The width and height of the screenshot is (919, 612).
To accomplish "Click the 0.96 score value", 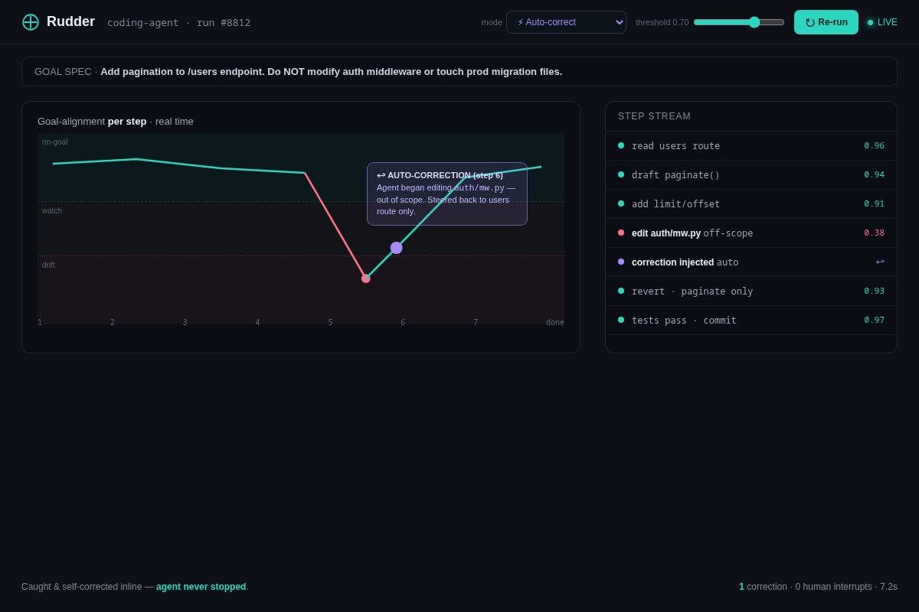I will [874, 146].
